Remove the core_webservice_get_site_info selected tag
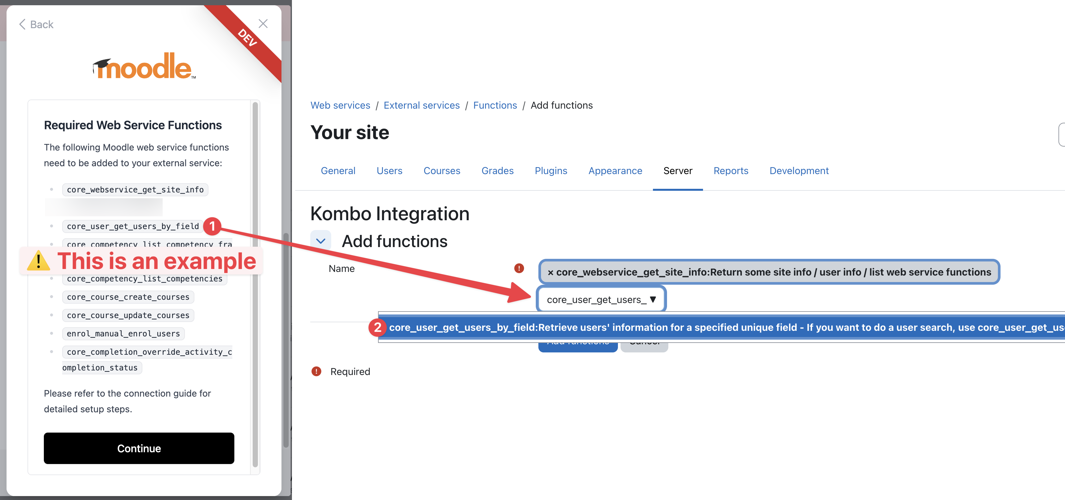1065x500 pixels. [x=550, y=272]
